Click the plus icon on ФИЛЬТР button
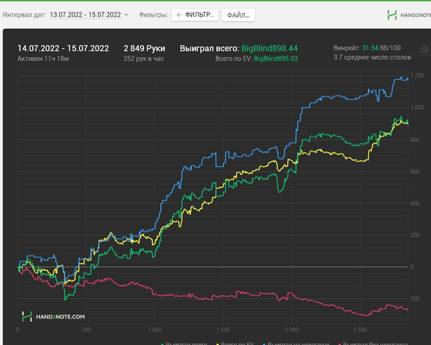The width and height of the screenshot is (431, 345). (x=179, y=15)
